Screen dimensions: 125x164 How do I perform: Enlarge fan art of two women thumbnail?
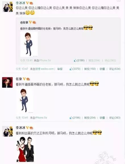[25, 149]
